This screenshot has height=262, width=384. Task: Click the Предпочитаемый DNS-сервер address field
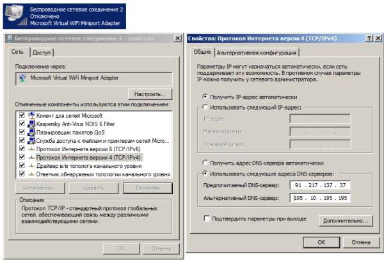[x=319, y=186]
